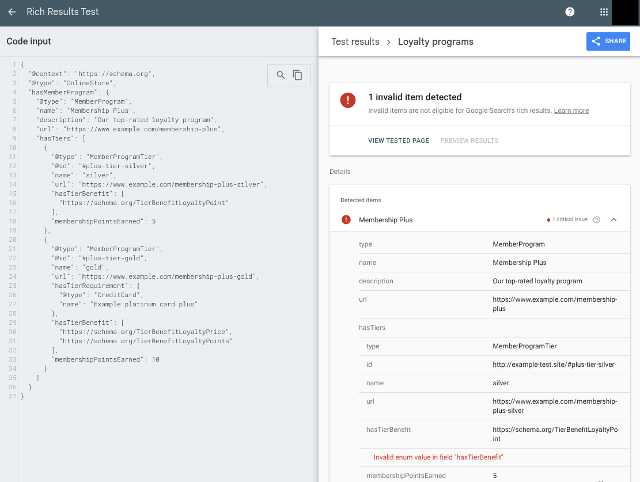
Task: Click the back arrow in the app bar
Action: click(x=12, y=12)
